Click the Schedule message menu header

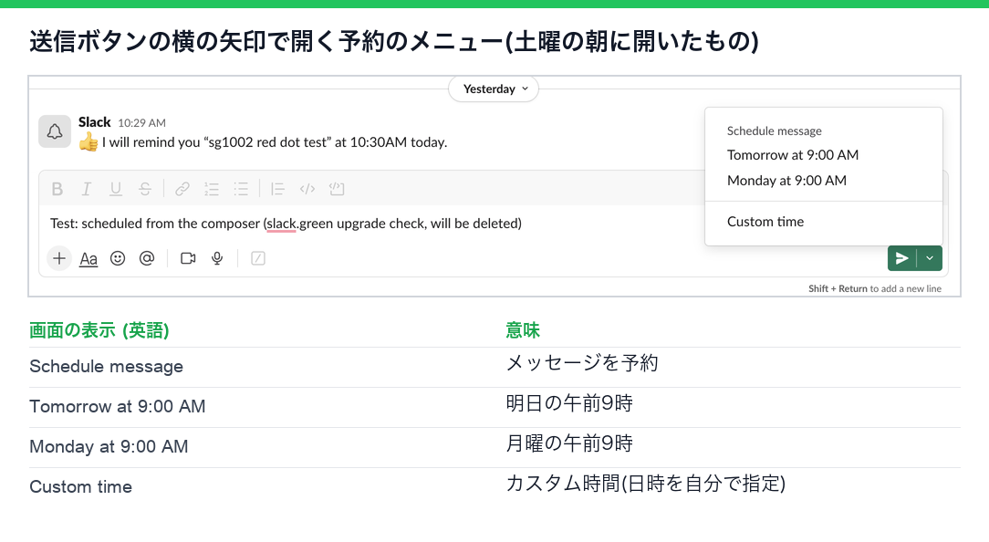click(x=774, y=130)
